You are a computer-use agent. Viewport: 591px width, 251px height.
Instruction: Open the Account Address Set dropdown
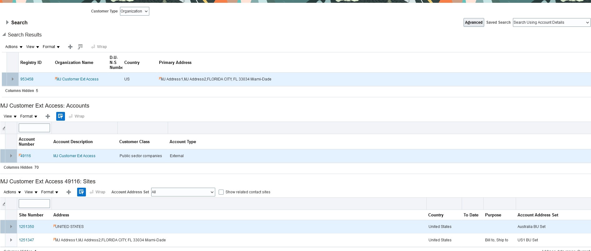tap(183, 192)
